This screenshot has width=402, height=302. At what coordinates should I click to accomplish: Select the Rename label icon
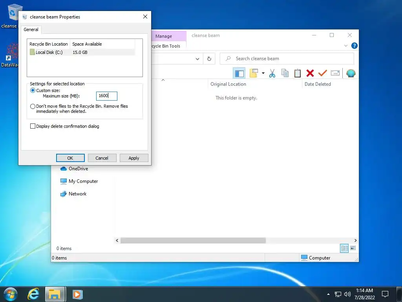click(x=335, y=73)
